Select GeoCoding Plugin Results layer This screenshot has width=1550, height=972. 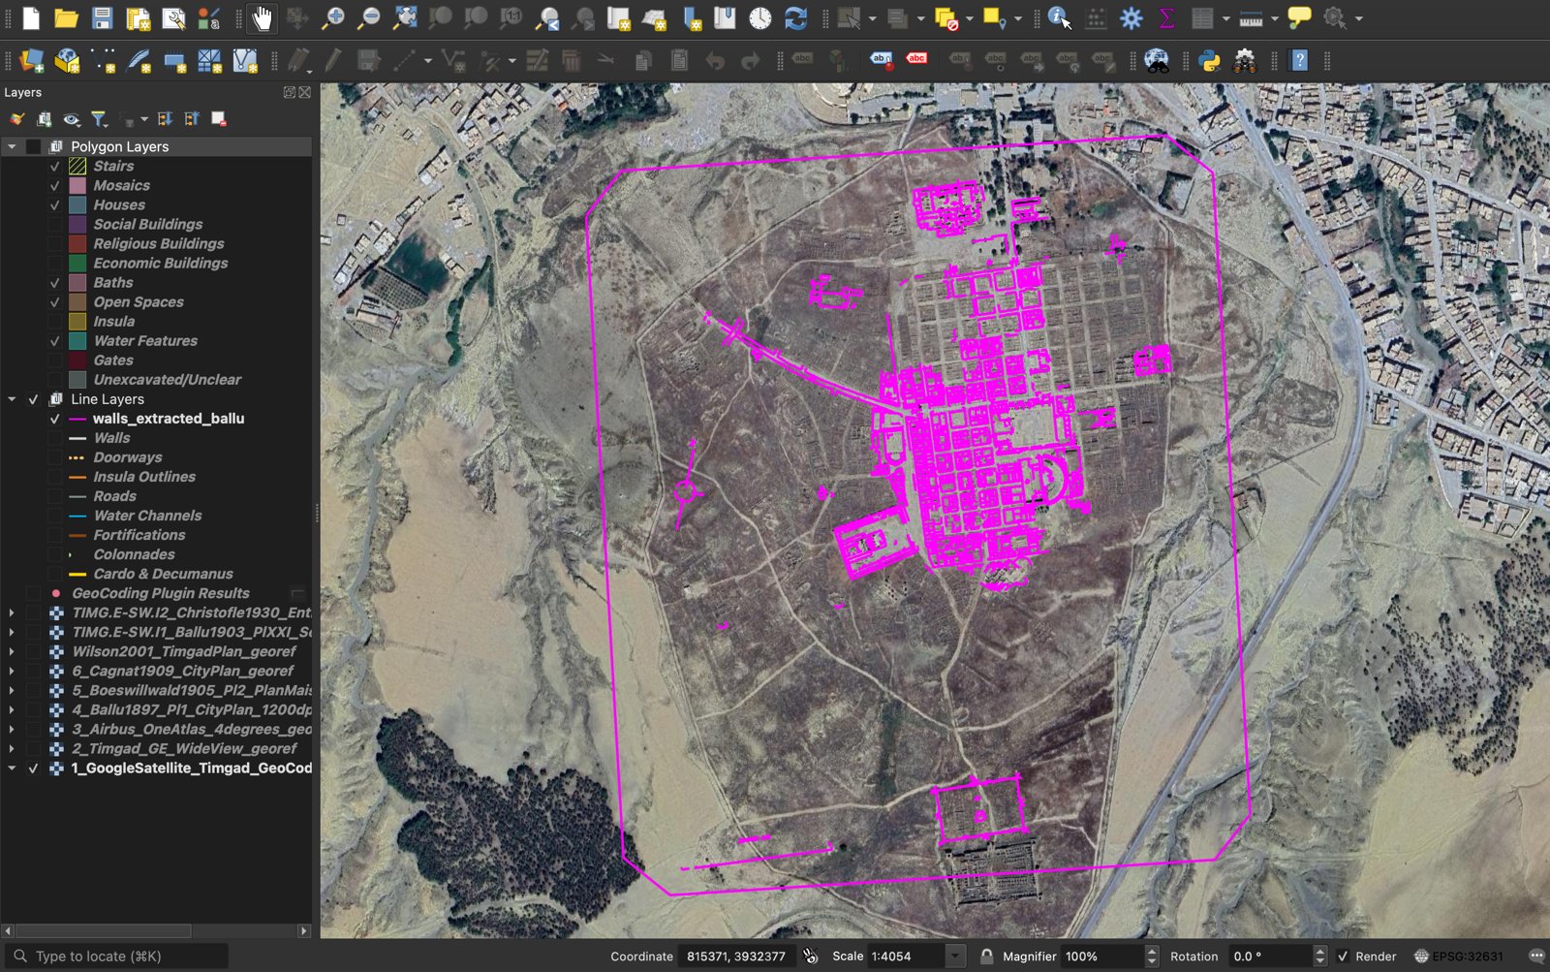pos(160,593)
